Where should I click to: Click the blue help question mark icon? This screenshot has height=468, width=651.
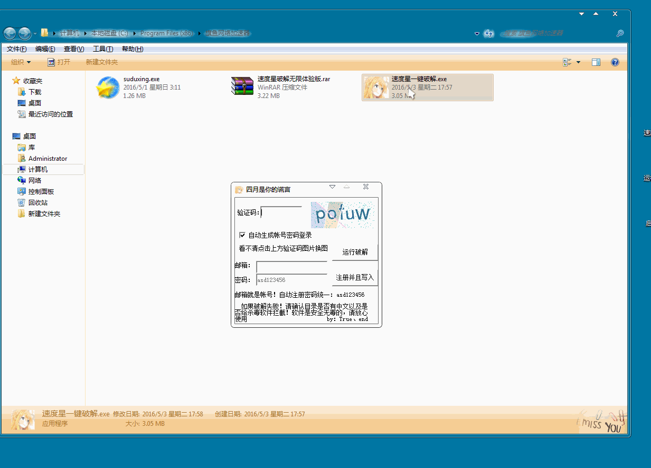615,62
